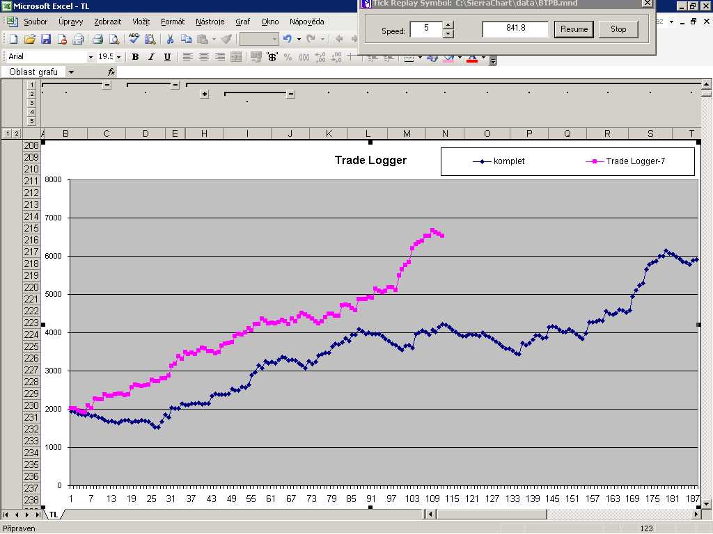Viewport: 713px width, 534px height.
Task: Click Resume in the Tick Replay window
Action: (574, 29)
